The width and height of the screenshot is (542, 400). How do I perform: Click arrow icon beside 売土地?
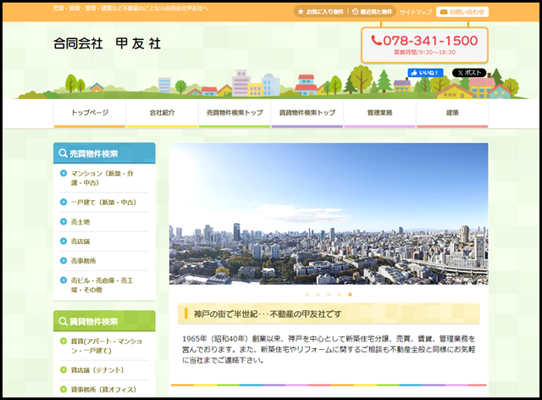[64, 221]
